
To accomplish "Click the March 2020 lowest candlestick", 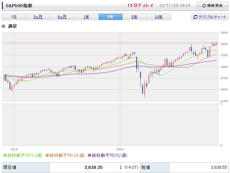I will click(x=144, y=89).
